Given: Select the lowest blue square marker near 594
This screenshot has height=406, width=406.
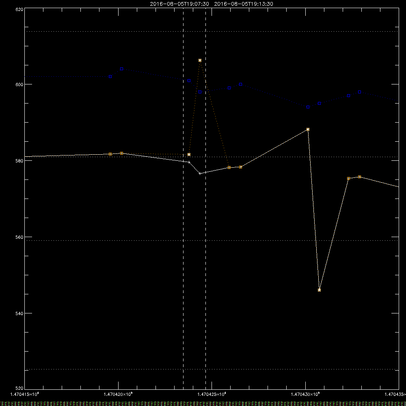Looking at the screenshot, I should (308, 107).
